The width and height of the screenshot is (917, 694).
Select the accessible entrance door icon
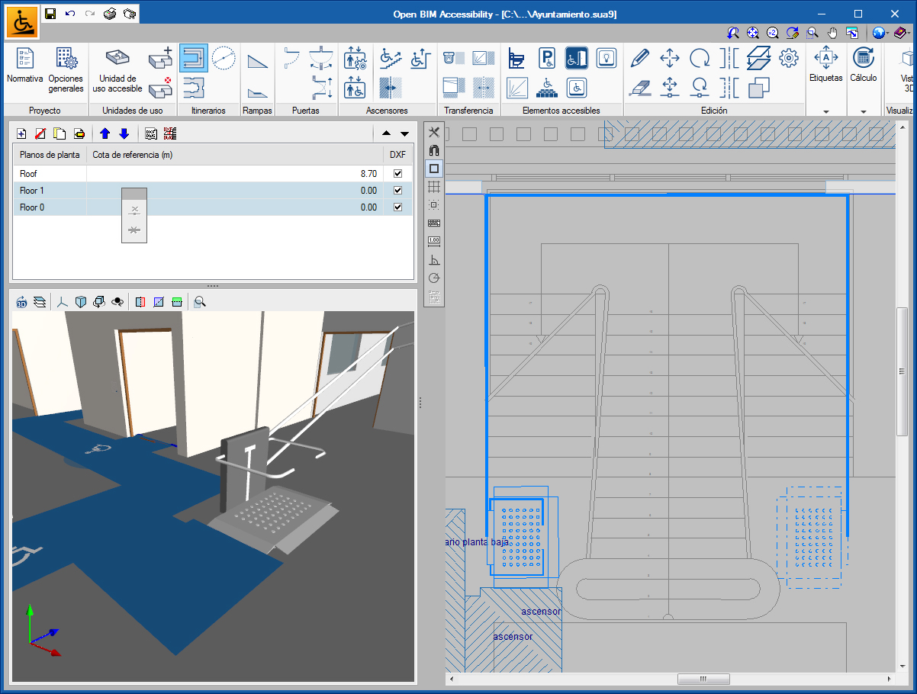pyautogui.click(x=577, y=58)
